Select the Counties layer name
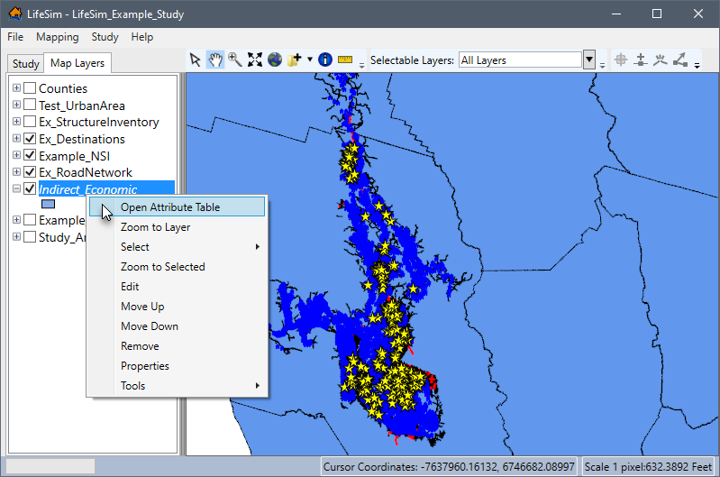 pos(63,88)
